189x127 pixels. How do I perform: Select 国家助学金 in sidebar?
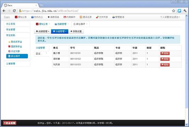pyautogui.click(x=15, y=46)
